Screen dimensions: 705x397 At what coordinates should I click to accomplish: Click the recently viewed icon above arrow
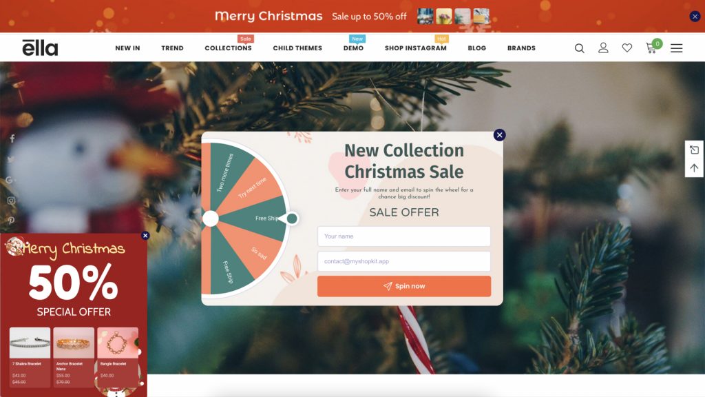pyautogui.click(x=694, y=150)
